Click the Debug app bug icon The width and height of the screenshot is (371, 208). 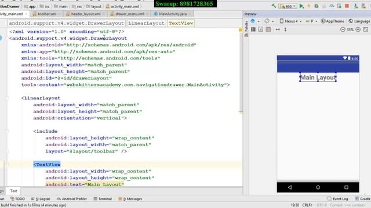pyautogui.click(x=317, y=6)
